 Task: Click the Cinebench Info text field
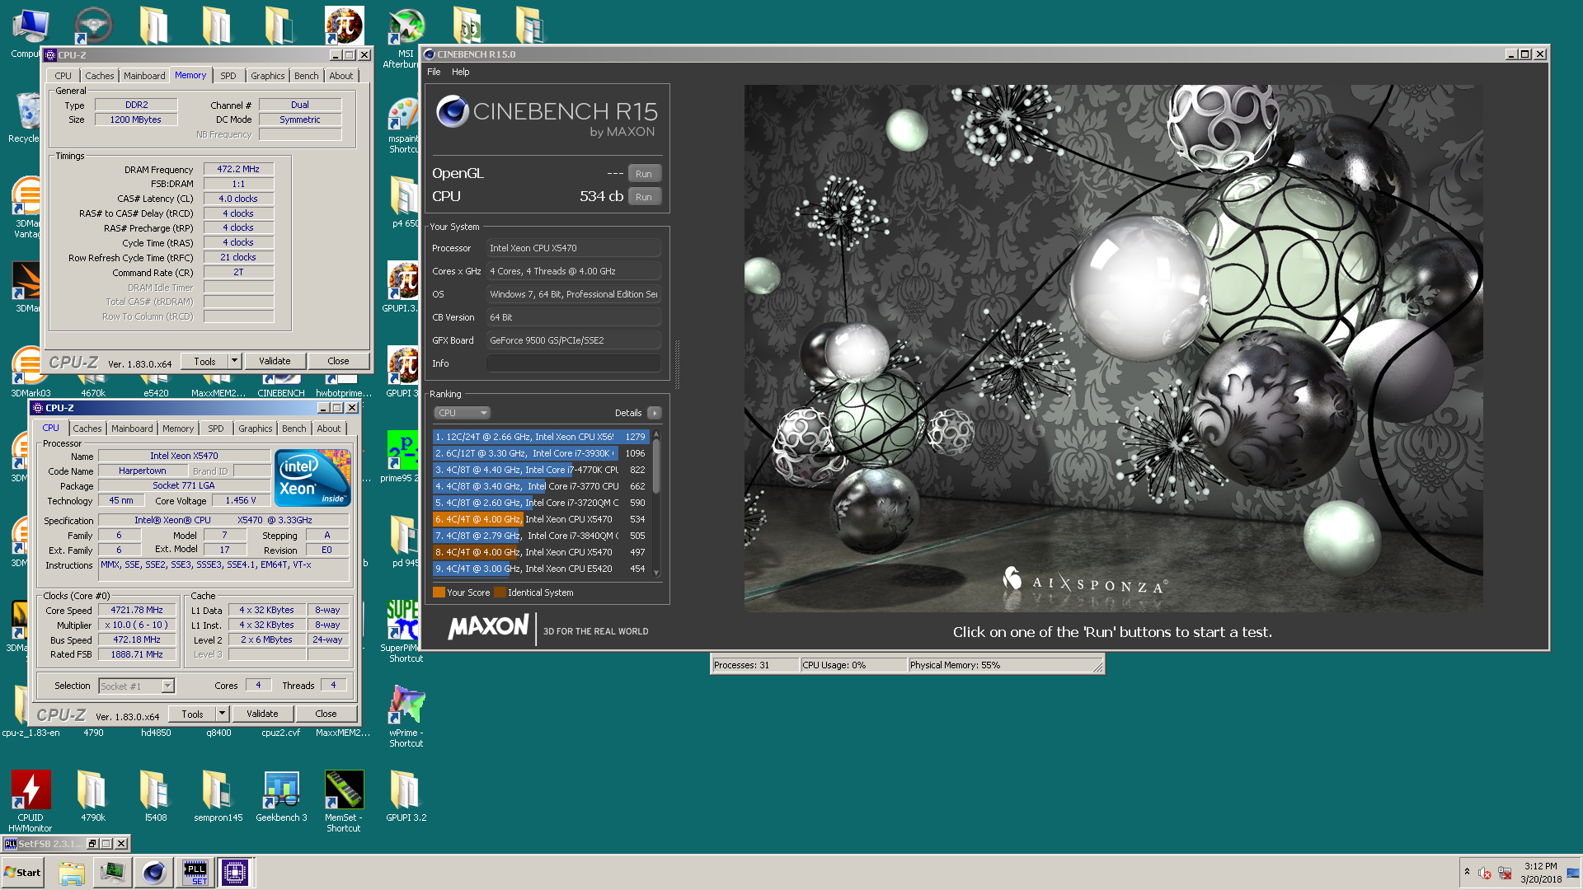[x=574, y=363]
